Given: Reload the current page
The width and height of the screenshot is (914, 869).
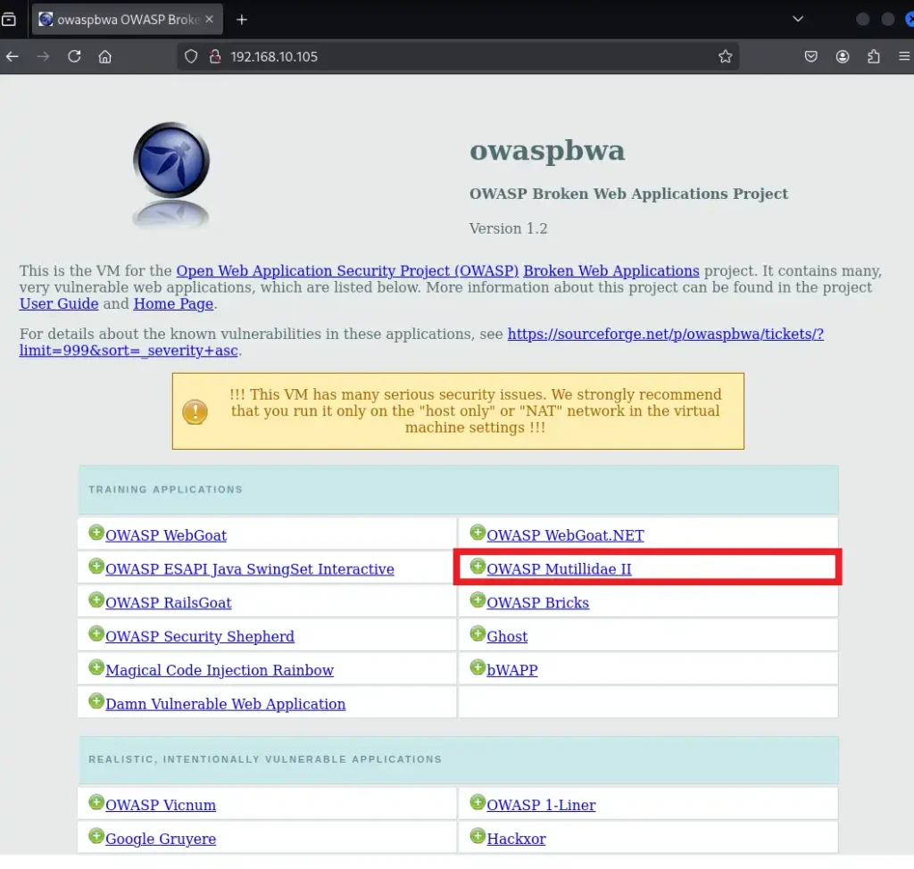Looking at the screenshot, I should tap(74, 56).
